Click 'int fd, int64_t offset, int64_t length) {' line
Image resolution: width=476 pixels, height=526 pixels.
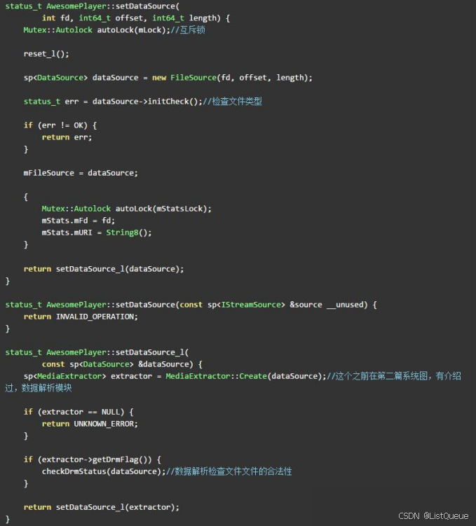pyautogui.click(x=136, y=18)
